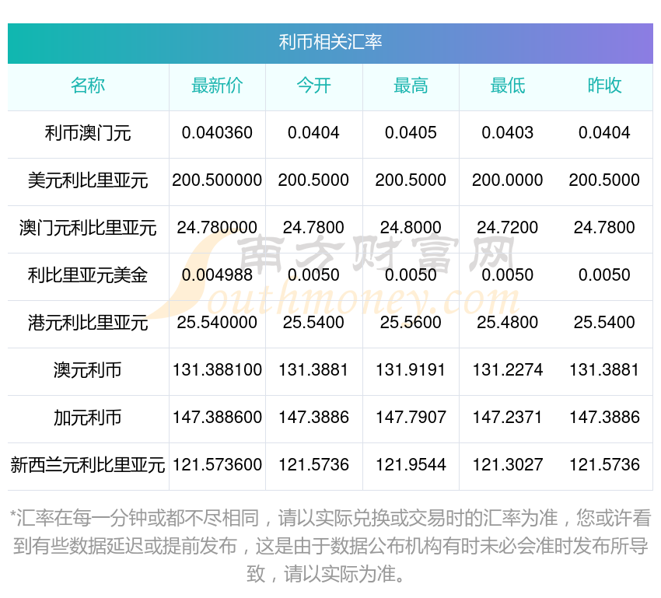Click the 美元利比里亚元 row name
Viewport: 661px width, 598px height.
coord(88,180)
